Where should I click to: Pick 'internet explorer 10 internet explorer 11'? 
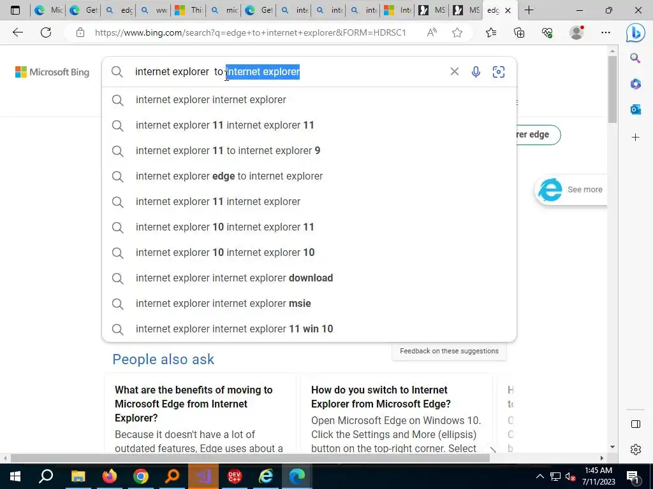[309, 227]
